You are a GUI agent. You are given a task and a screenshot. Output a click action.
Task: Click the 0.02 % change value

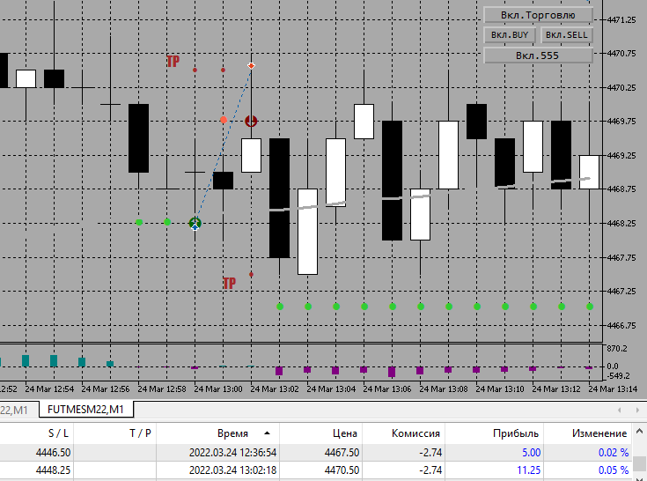click(x=614, y=453)
